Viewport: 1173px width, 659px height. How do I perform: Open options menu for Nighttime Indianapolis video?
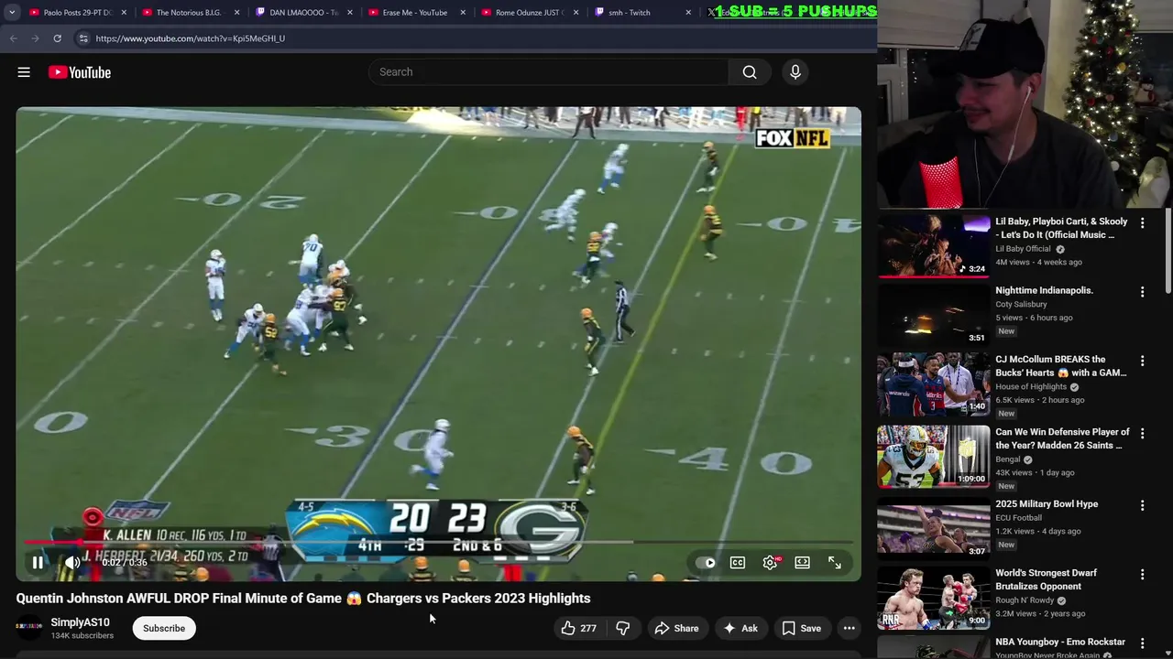[x=1142, y=292]
